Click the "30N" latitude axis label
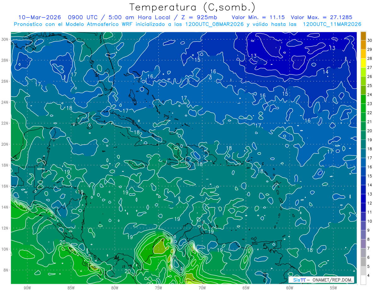Image resolution: width=378 pixels, height=292 pixels. [x=5, y=39]
